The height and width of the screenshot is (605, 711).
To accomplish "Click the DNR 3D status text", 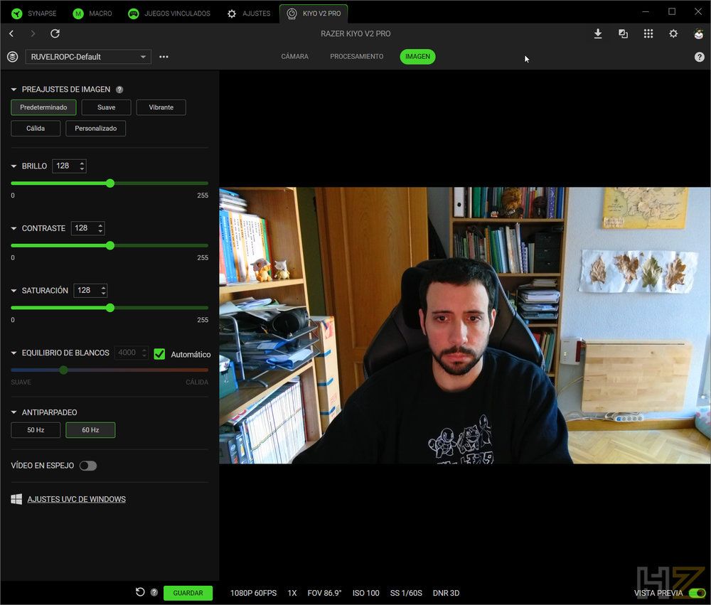I will coord(447,593).
